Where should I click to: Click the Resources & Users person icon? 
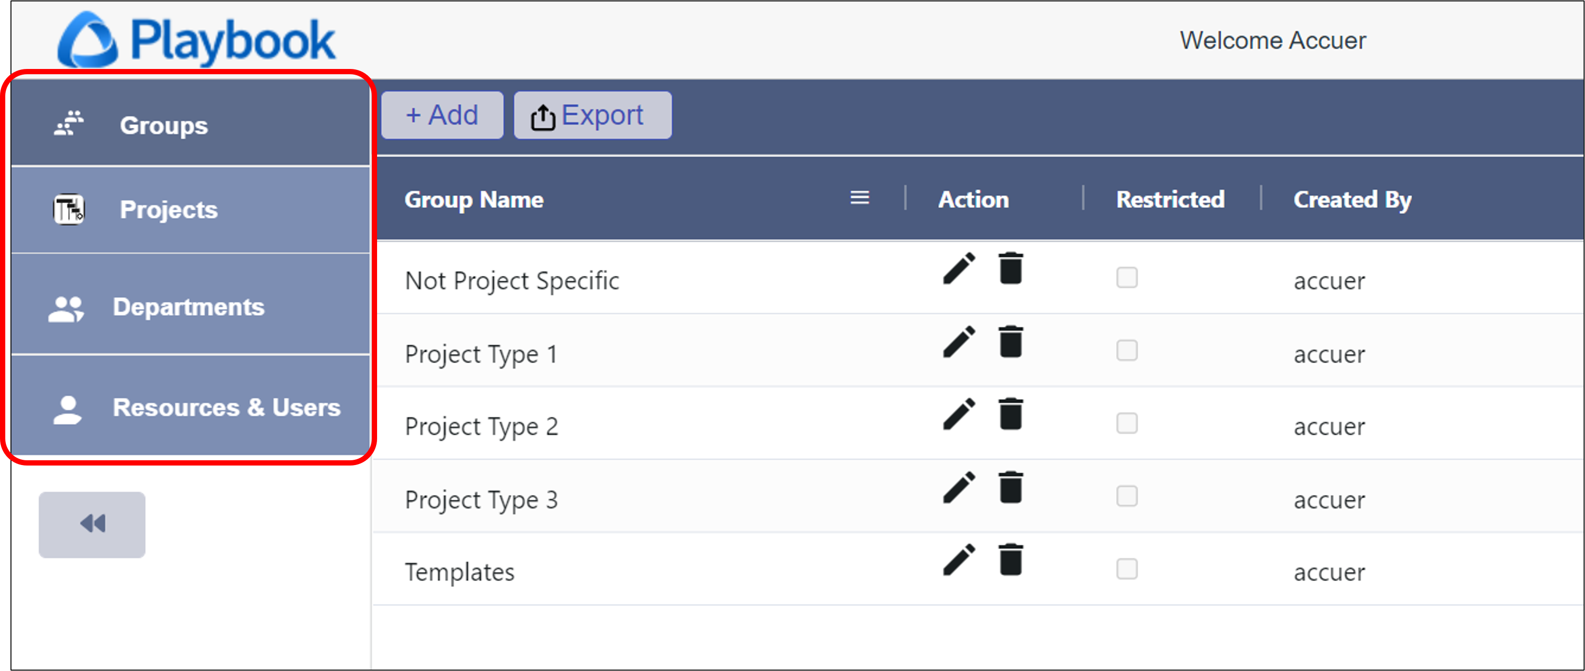(67, 407)
